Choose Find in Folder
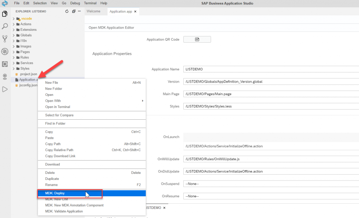The height and width of the screenshot is (218, 359). coord(92,124)
